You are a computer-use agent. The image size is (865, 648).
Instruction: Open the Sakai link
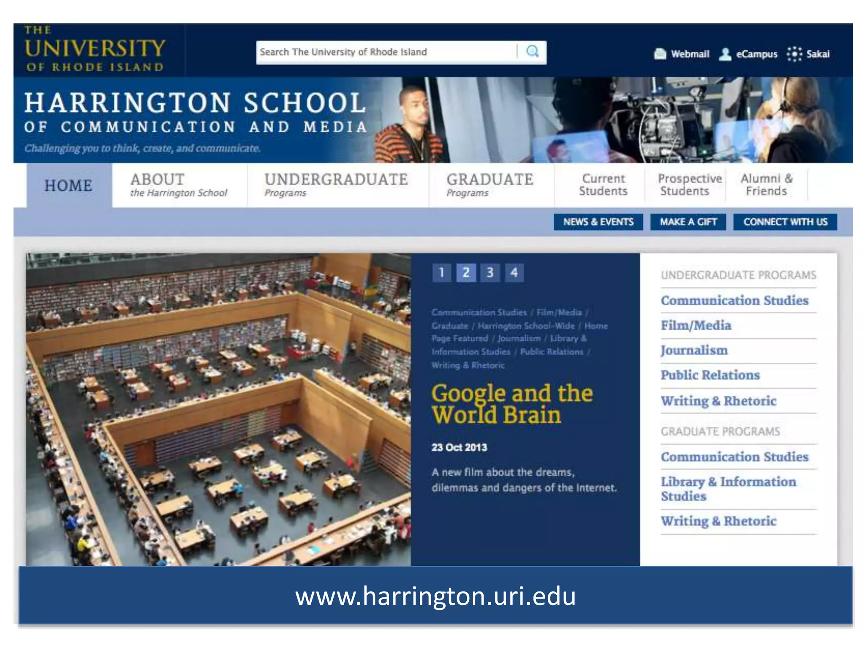tap(818, 54)
